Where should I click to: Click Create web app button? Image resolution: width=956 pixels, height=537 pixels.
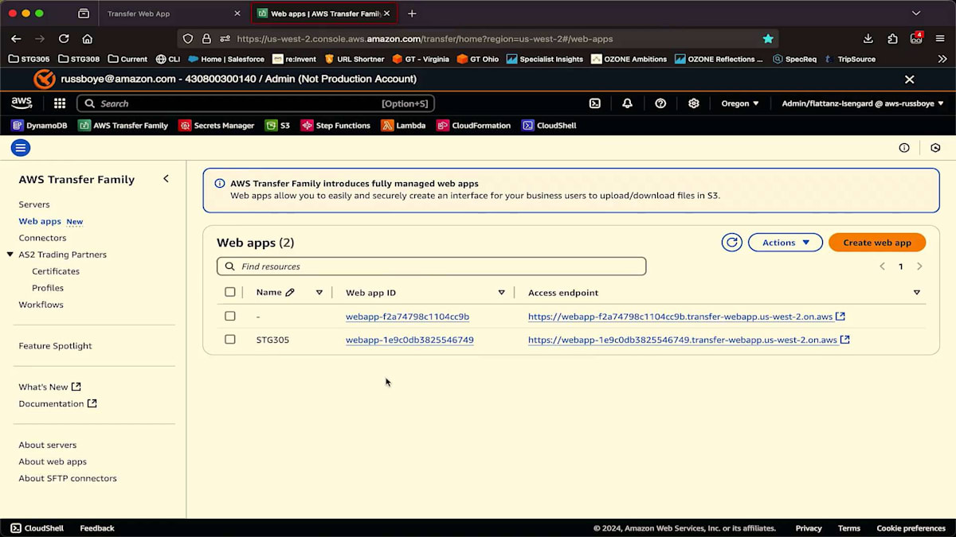click(877, 243)
